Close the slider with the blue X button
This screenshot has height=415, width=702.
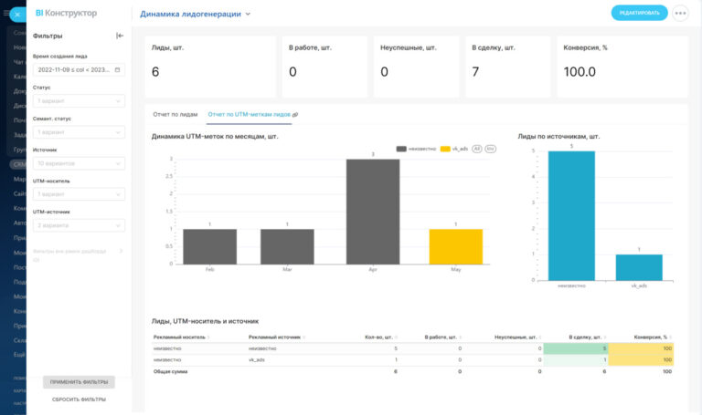(17, 15)
